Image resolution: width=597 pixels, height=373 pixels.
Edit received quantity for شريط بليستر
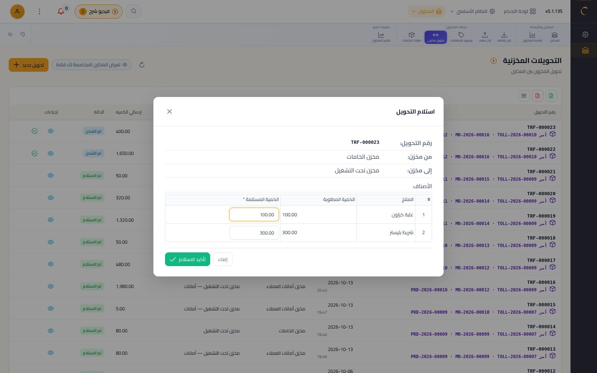click(254, 233)
